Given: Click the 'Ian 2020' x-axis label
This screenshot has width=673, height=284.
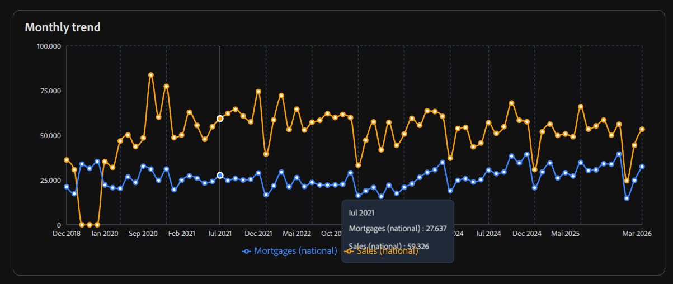Looking at the screenshot, I should click(105, 234).
